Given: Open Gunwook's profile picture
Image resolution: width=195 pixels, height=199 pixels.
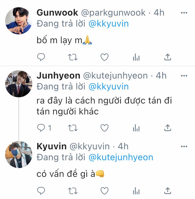Looking at the screenshot, I should [x=19, y=21].
